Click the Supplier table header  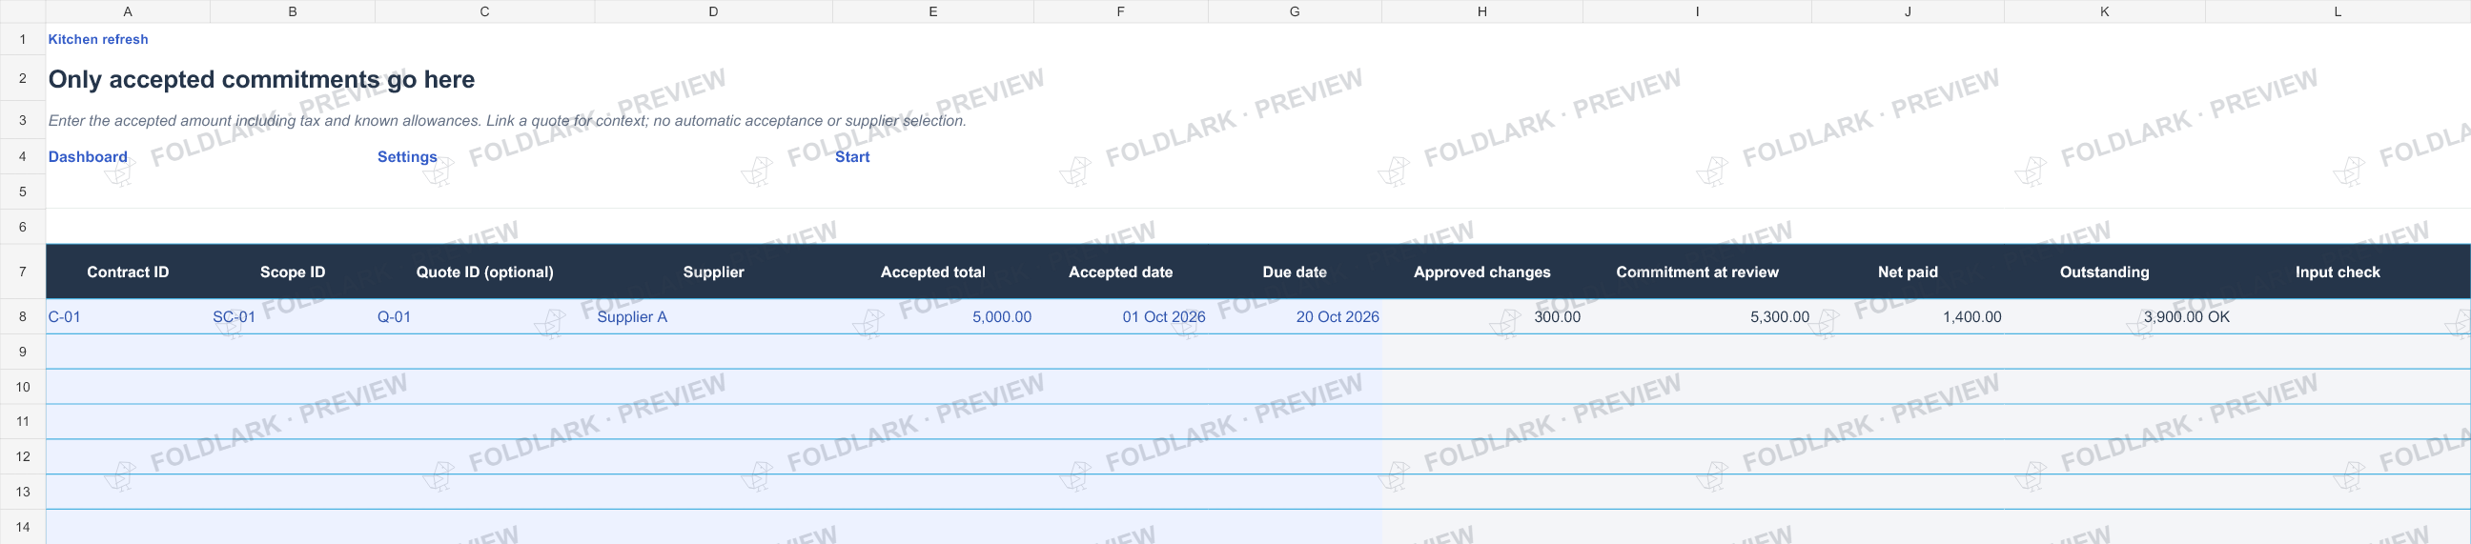click(714, 272)
